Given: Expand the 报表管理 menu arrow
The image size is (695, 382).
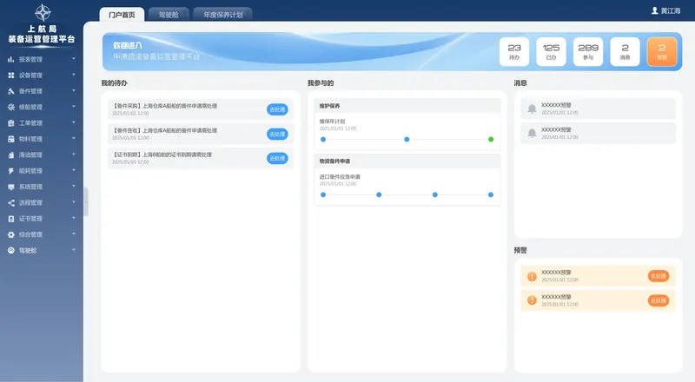Looking at the screenshot, I should pos(74,59).
